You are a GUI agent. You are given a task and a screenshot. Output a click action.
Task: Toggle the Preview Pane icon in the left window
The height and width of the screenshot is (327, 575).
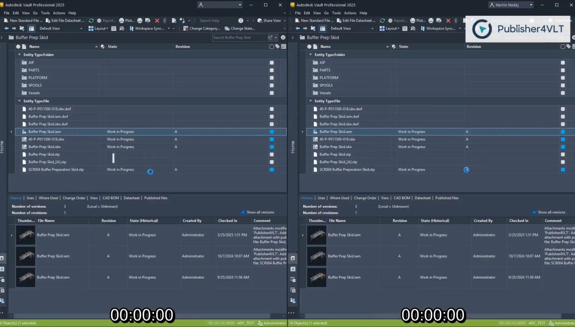[31, 28]
